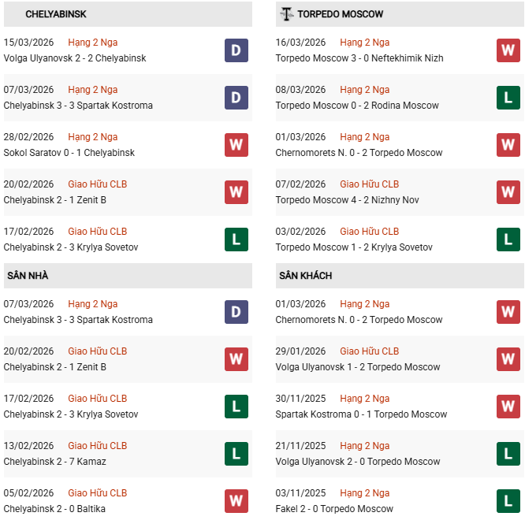Select the CHELYABINSK section header
Screen dimensions: 525x520
[x=56, y=14]
